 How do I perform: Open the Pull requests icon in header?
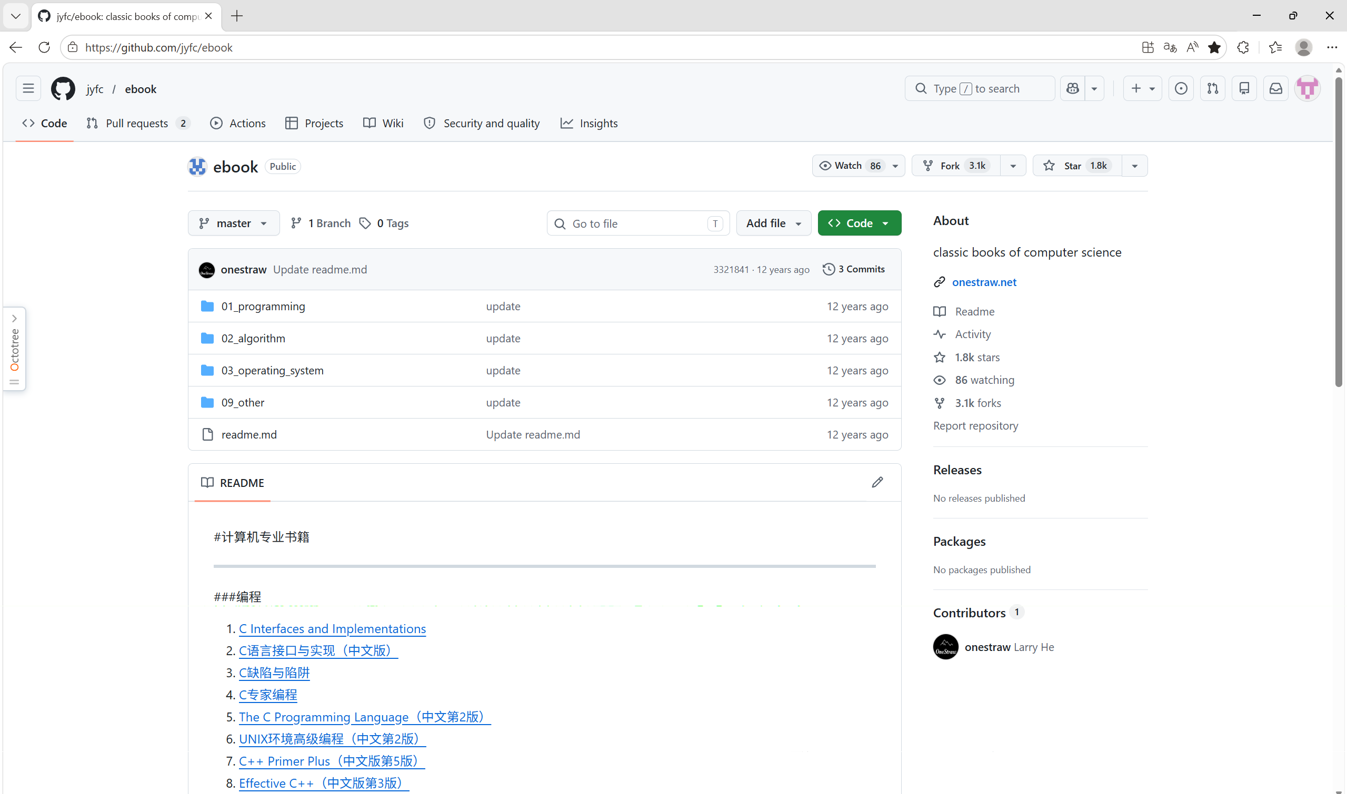pyautogui.click(x=1213, y=89)
